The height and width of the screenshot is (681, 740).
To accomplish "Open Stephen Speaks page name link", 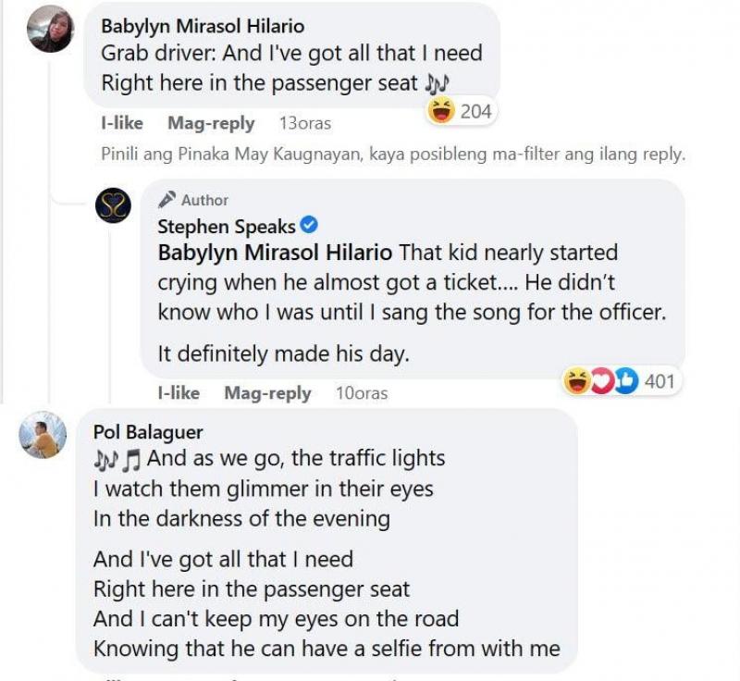I will tap(227, 227).
